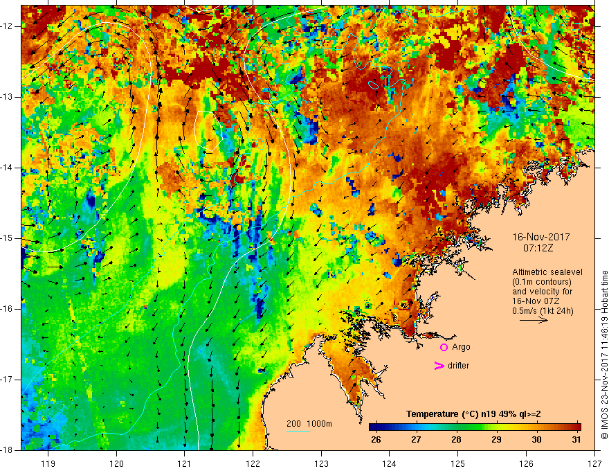Click latitude axis label -14
This screenshot has height=471, width=609.
point(8,168)
